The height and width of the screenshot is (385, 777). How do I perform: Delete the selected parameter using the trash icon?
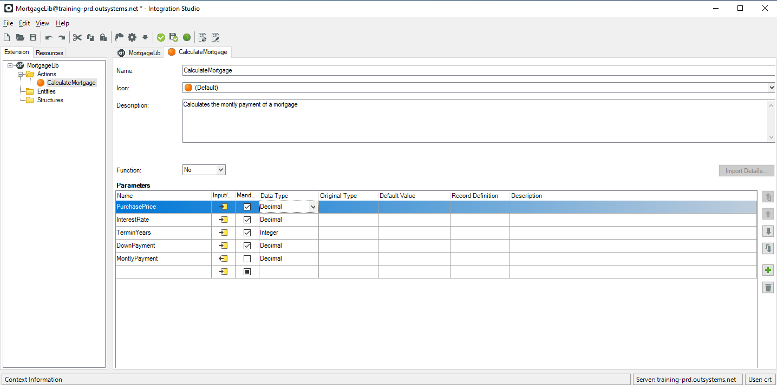[768, 287]
